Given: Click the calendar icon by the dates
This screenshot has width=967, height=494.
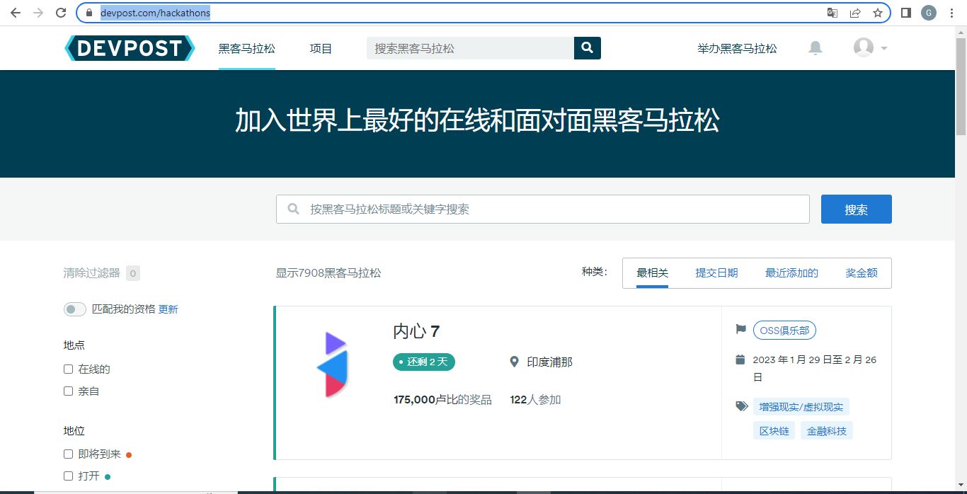Looking at the screenshot, I should click(740, 360).
